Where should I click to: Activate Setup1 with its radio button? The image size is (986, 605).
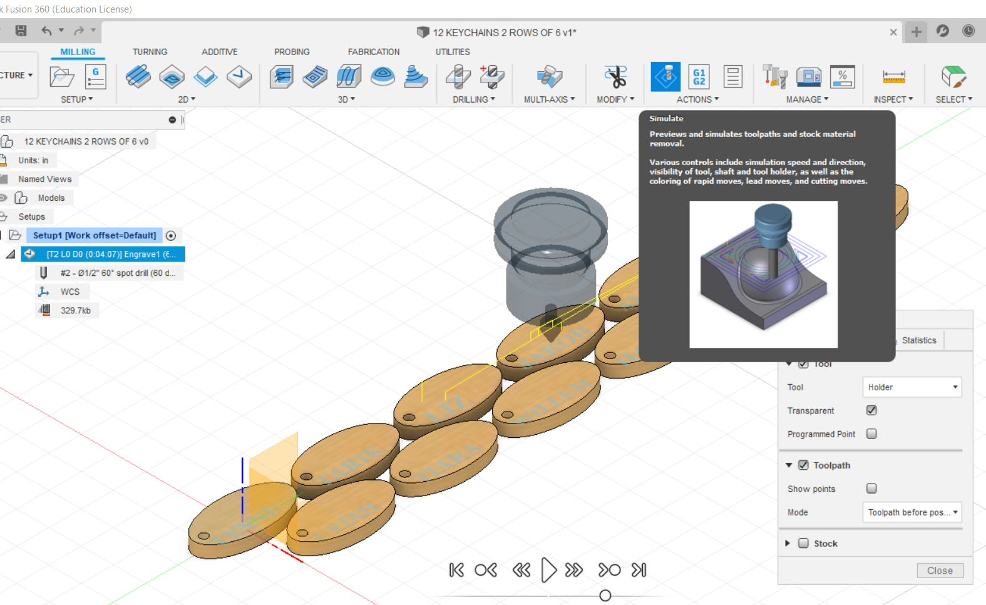tap(171, 235)
